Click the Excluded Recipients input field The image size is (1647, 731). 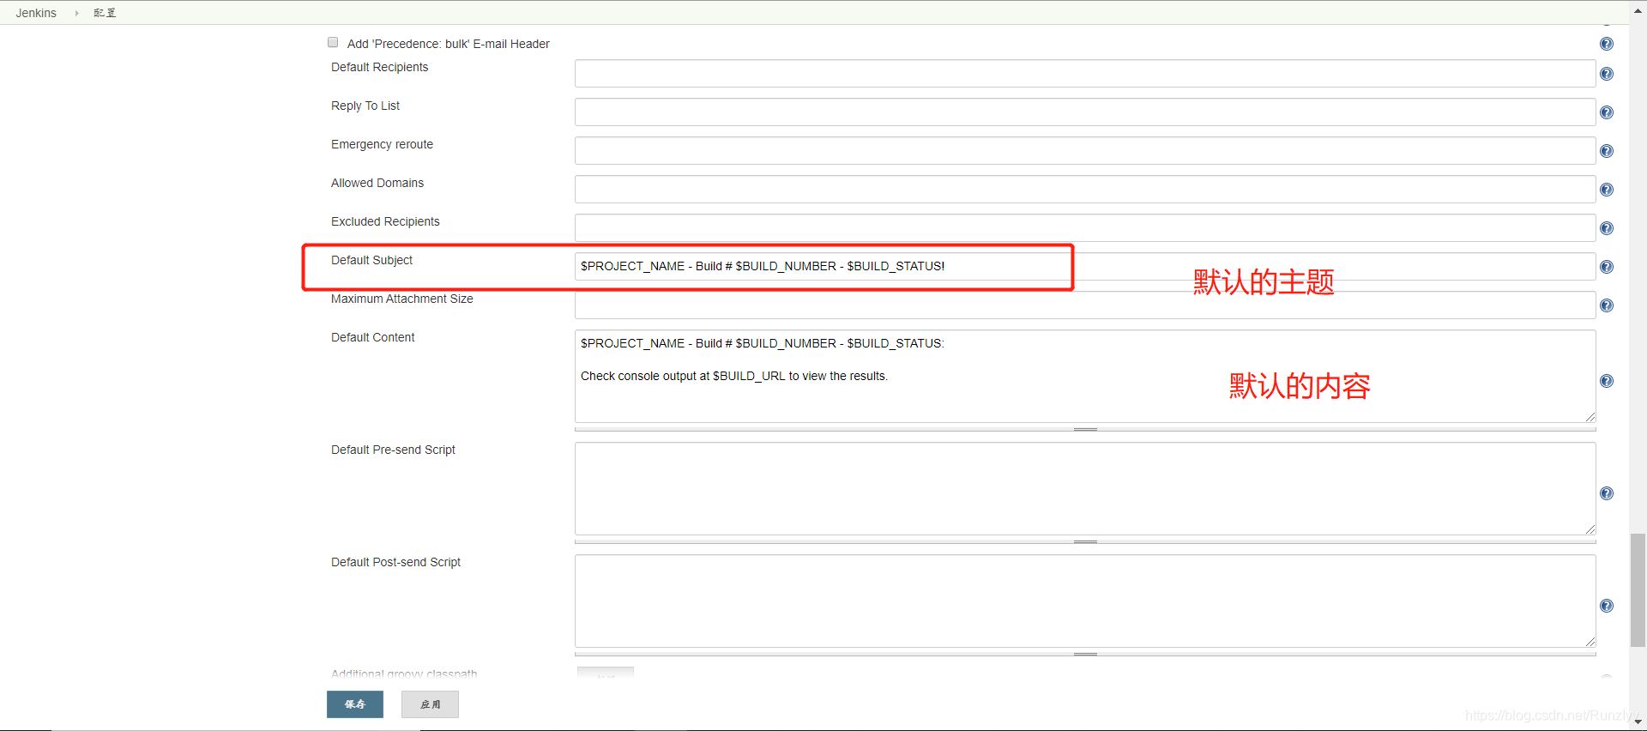1085,228
